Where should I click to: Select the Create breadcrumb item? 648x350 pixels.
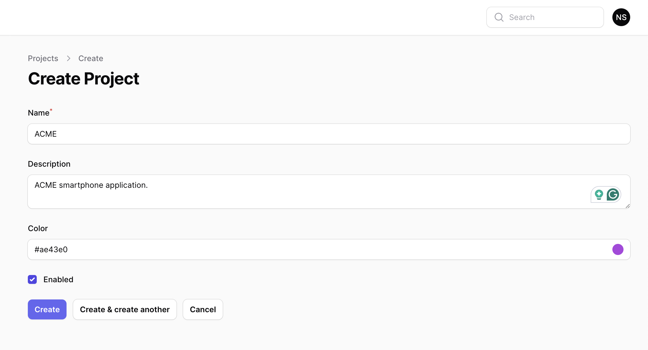91,58
